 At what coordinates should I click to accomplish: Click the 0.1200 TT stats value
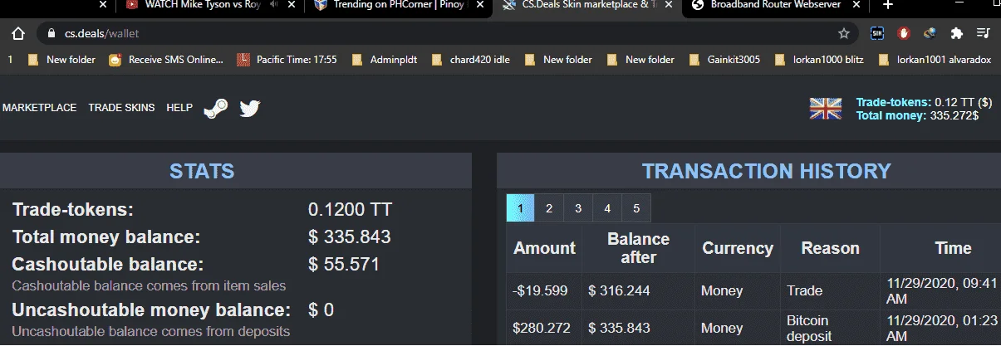tap(350, 210)
